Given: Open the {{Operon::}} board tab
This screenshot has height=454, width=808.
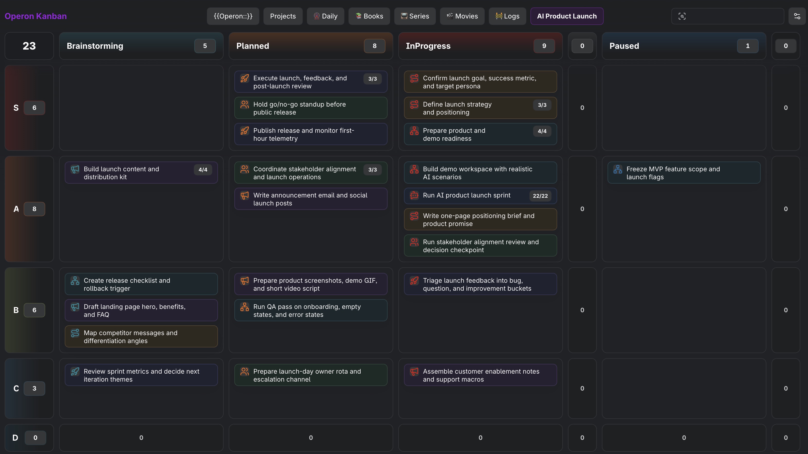Looking at the screenshot, I should pos(233,16).
